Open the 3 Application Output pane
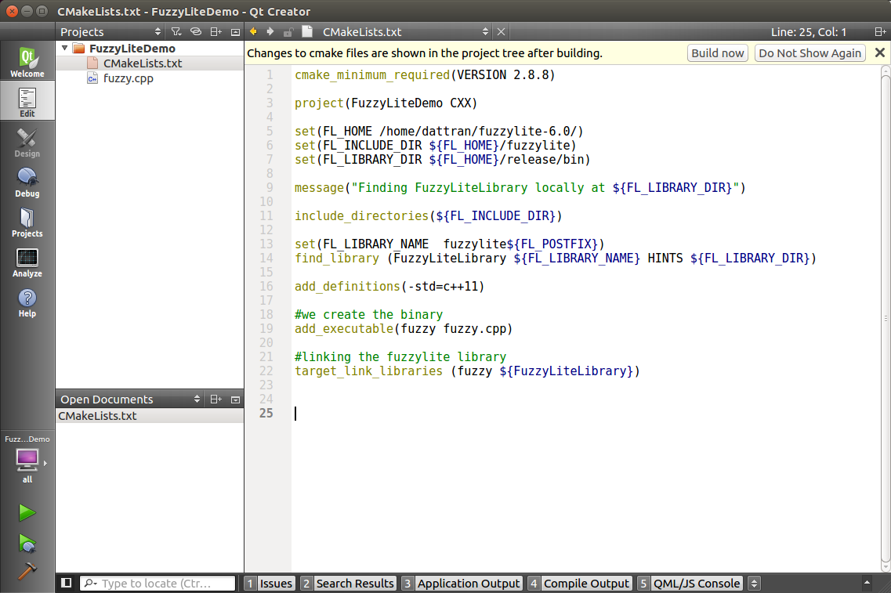This screenshot has width=891, height=593. click(x=462, y=584)
